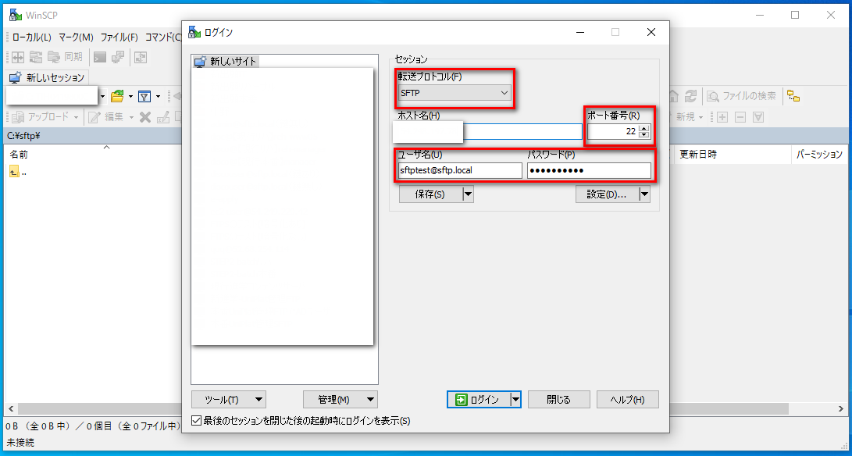The image size is (852, 456).
Task: Expand the 設定(D) button dropdown arrow
Action: coord(645,194)
